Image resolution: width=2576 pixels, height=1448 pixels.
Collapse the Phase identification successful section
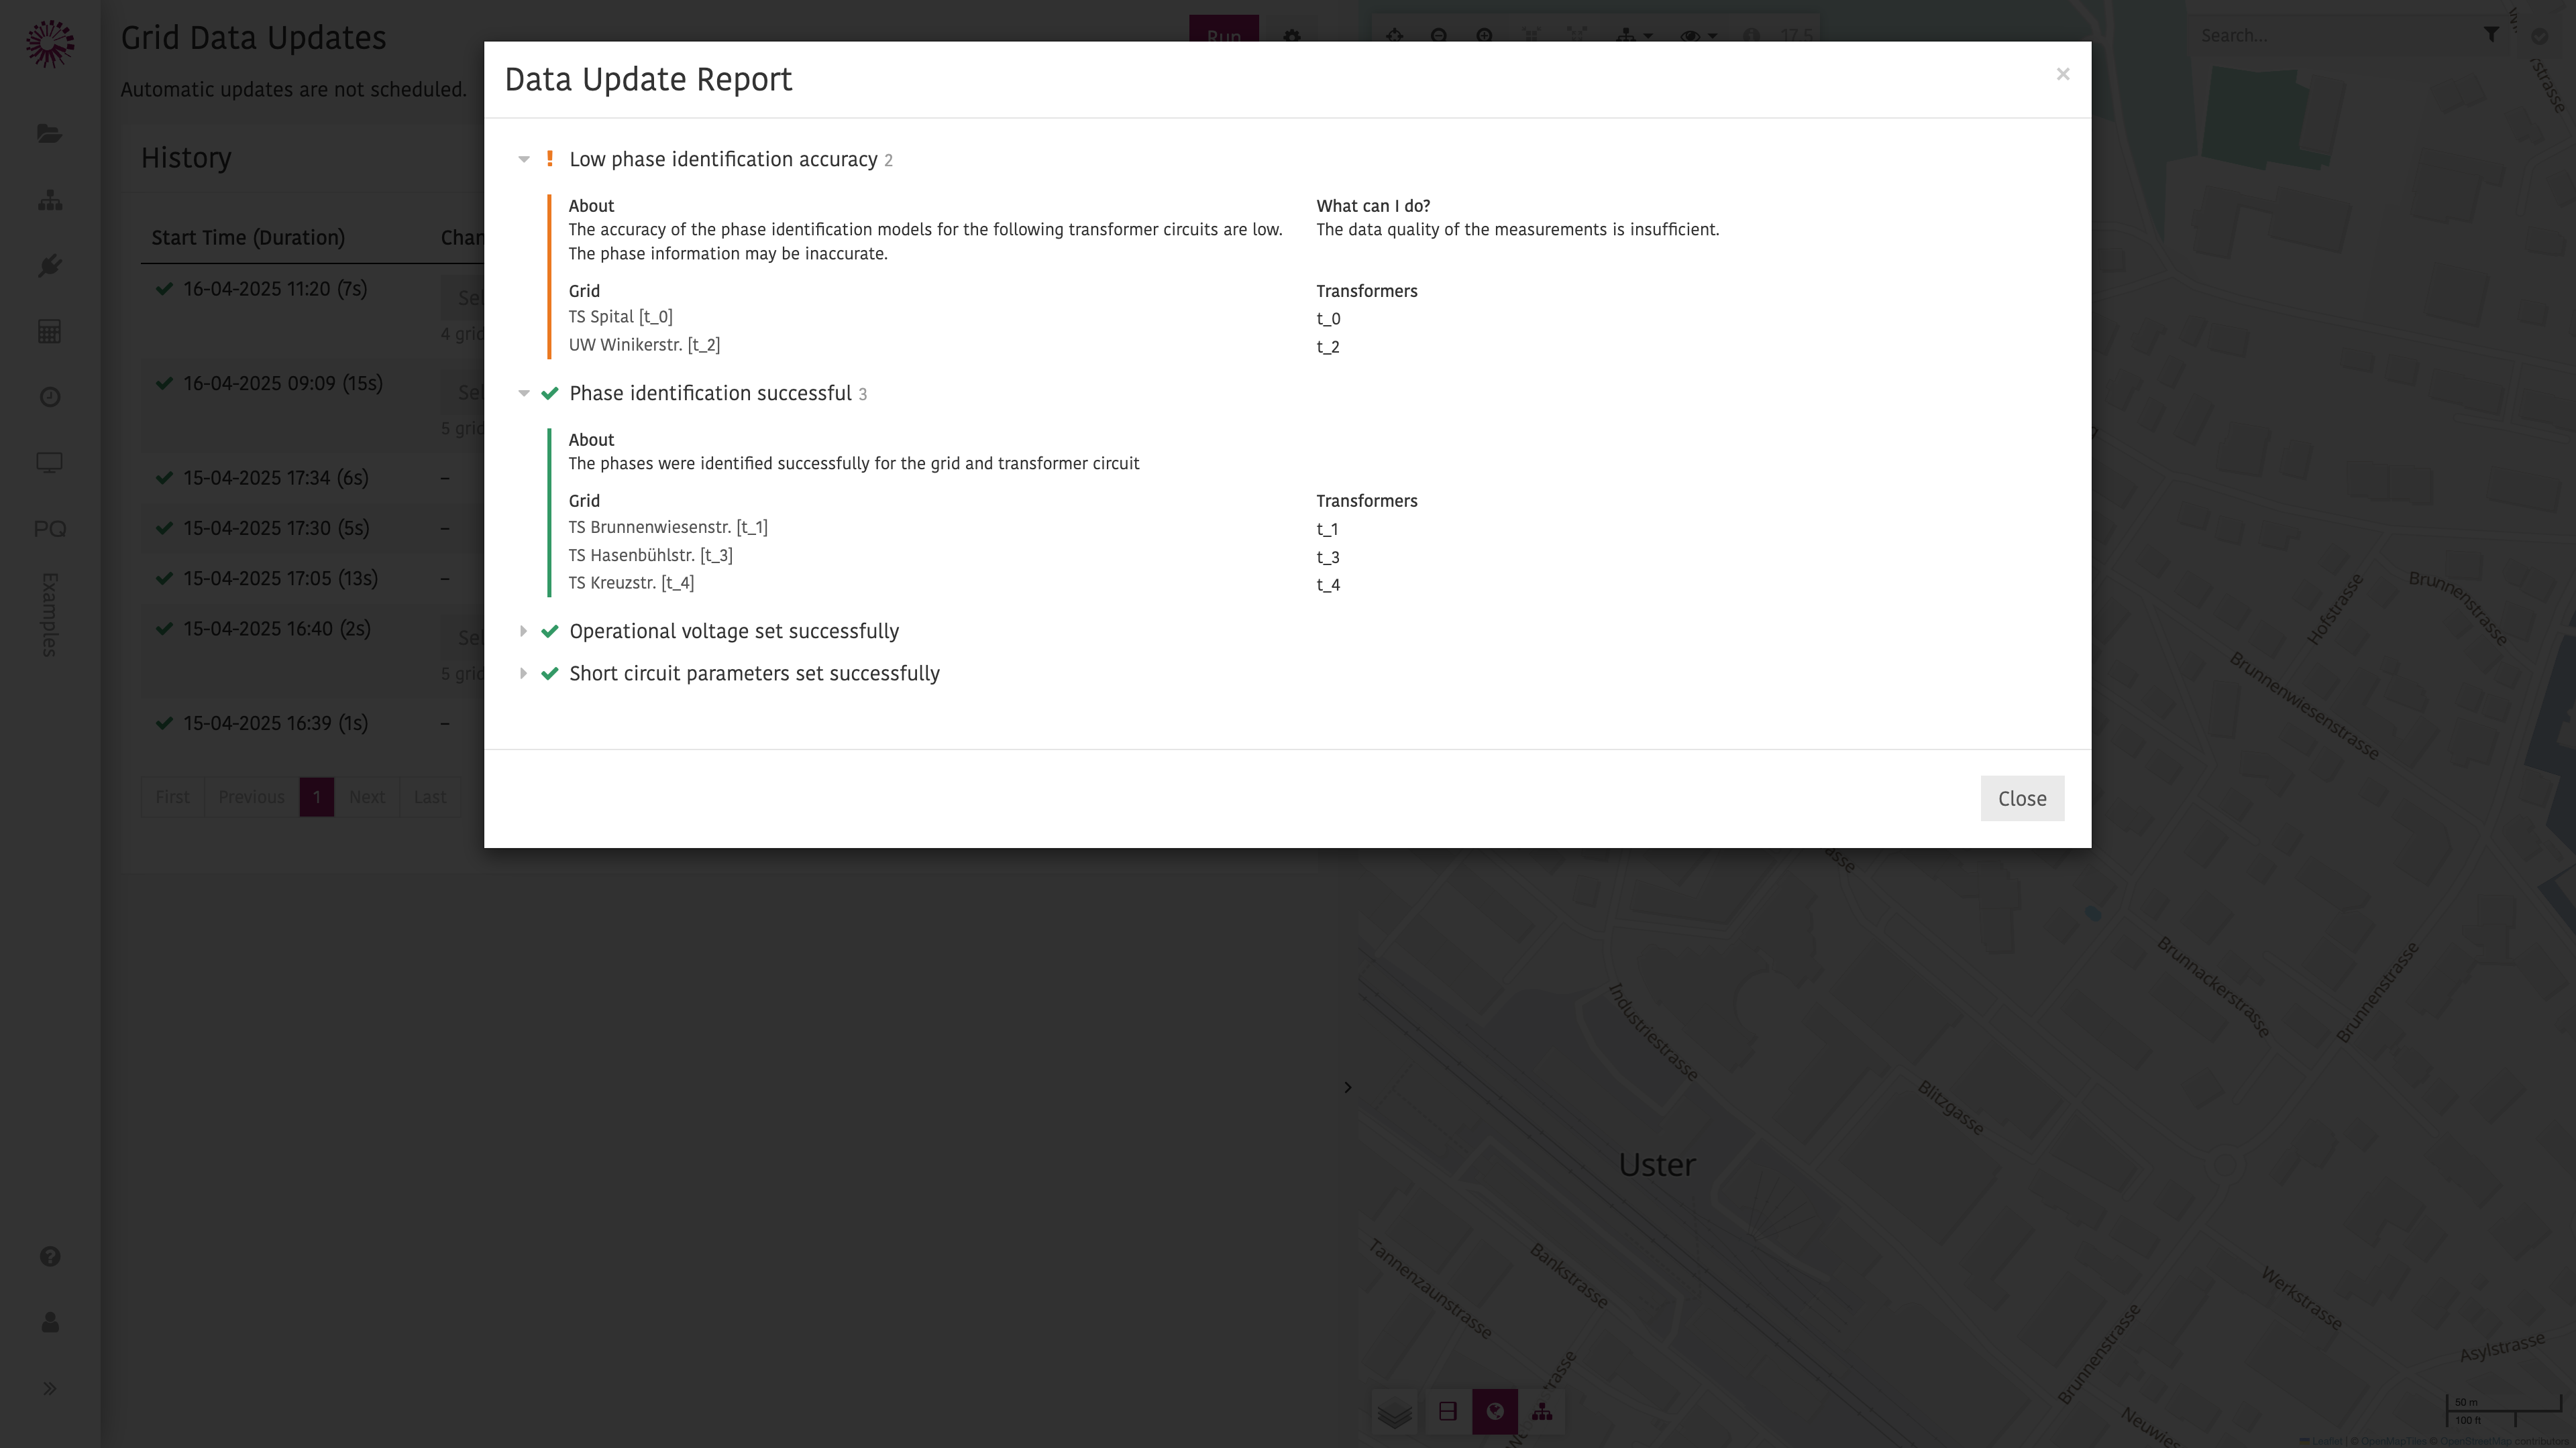(x=523, y=393)
